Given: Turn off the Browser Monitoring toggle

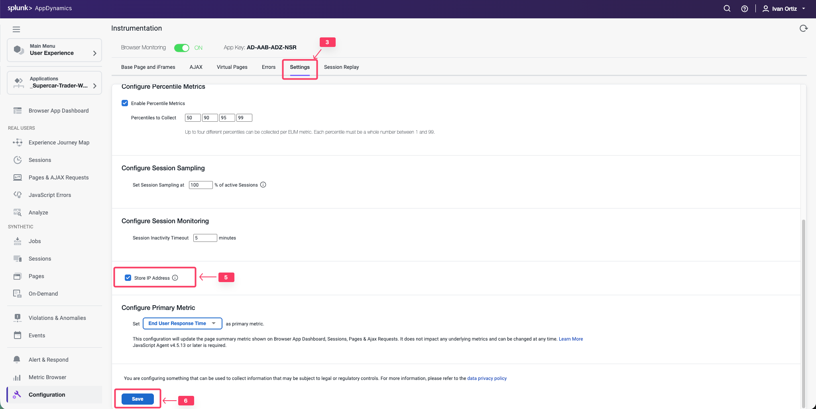Looking at the screenshot, I should tap(182, 48).
